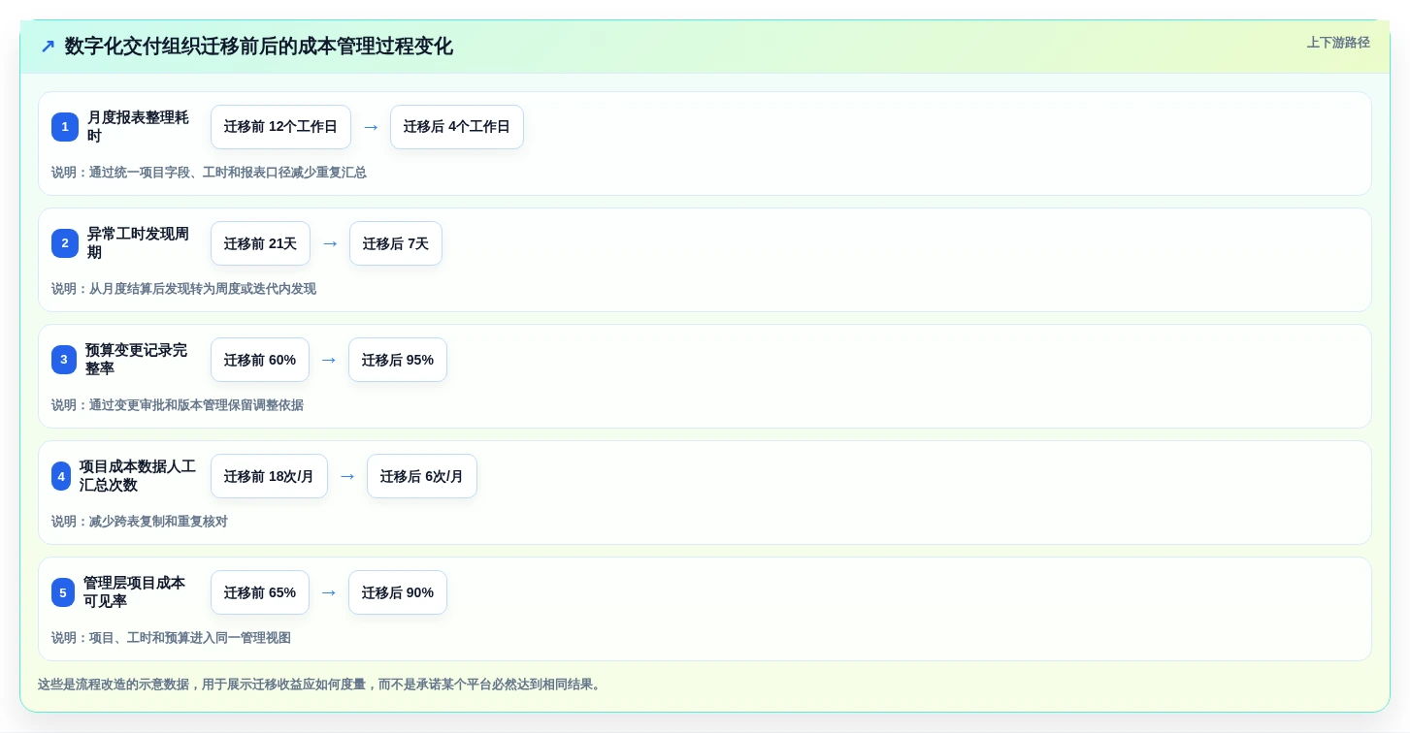This screenshot has height=733, width=1410.
Task: Click the 管理层项目成本可见率 row title
Action: tap(134, 592)
